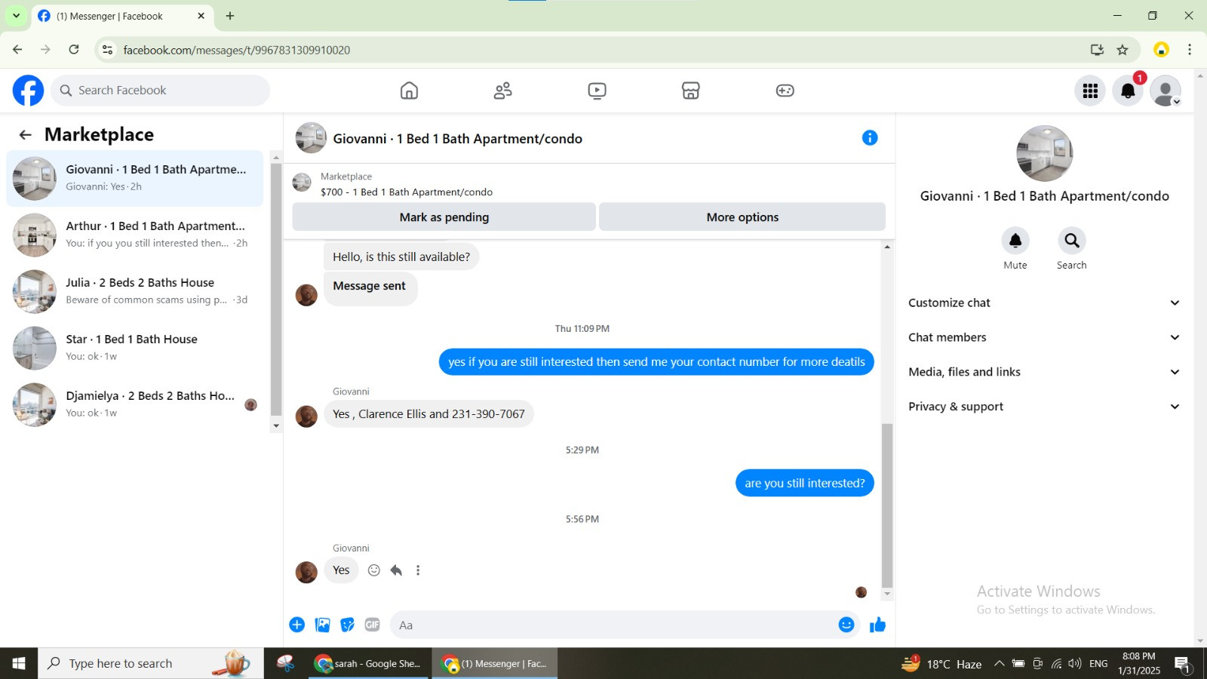Open Chrome three-dot menu

[1190, 50]
